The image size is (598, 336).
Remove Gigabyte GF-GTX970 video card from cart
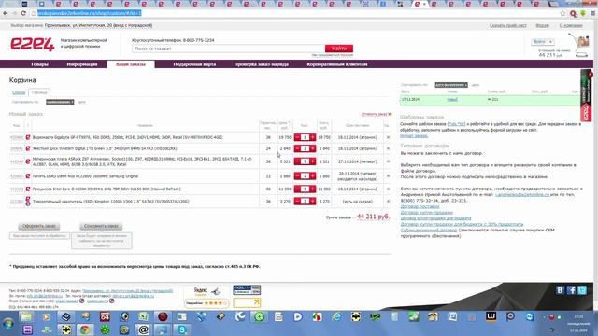pyautogui.click(x=388, y=137)
